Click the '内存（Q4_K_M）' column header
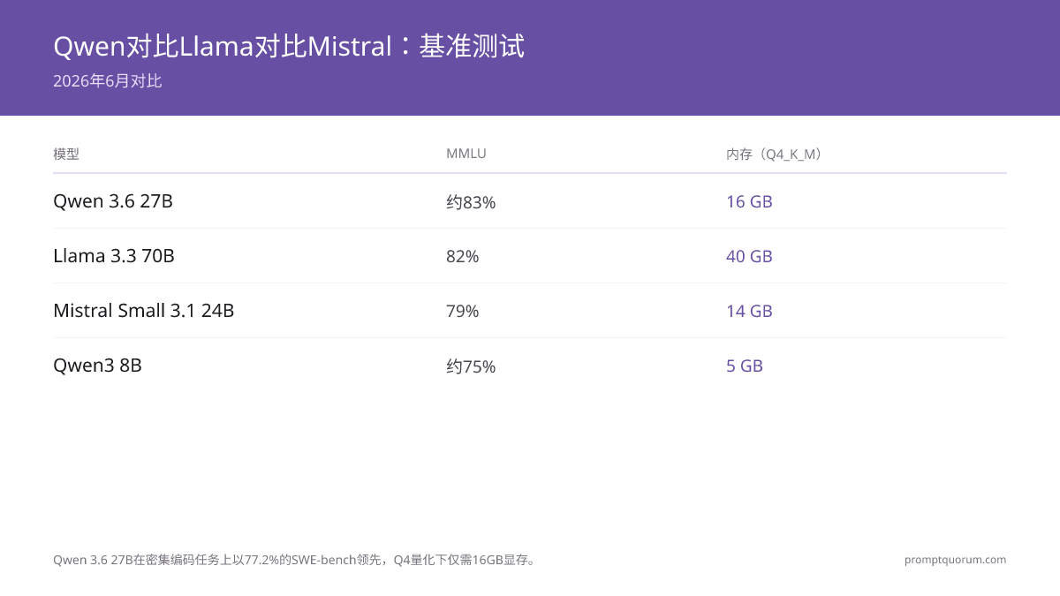 775,154
